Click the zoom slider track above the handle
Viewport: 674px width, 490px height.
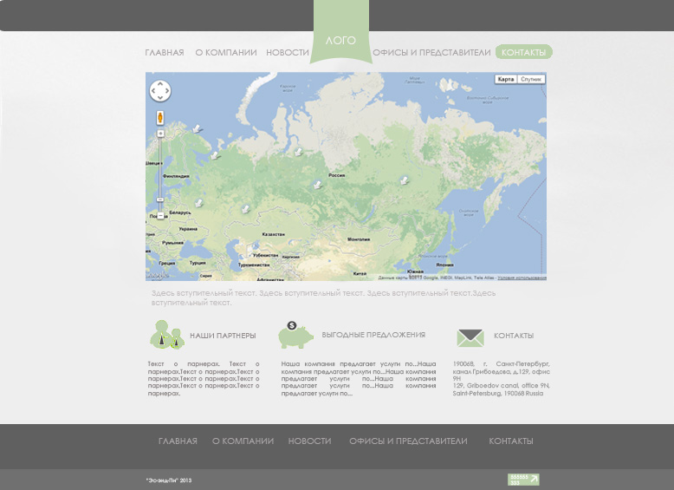click(x=160, y=167)
